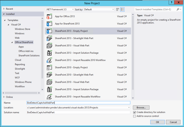This screenshot has width=184, height=127.
Task: Click the SharePoint 2013 Import Reusable 2010 Workflow icon
Action: tap(49, 60)
